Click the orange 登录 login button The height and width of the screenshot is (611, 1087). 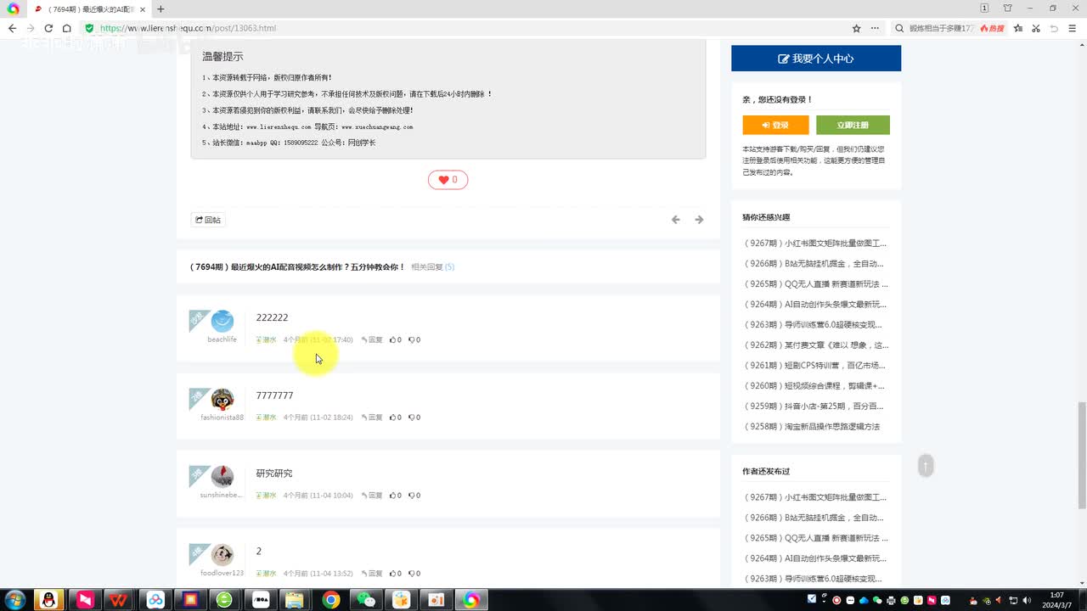[x=775, y=125]
